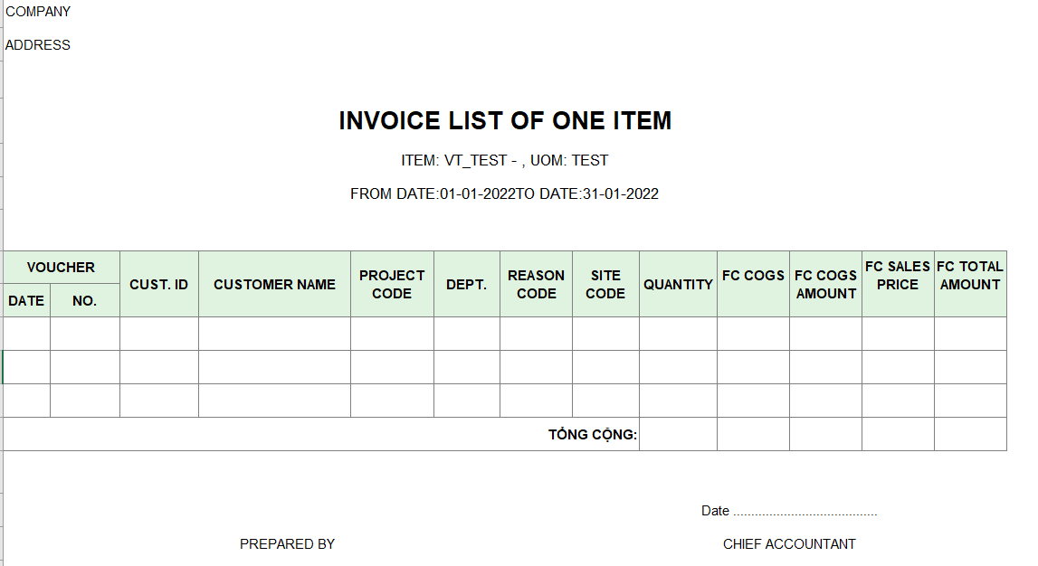The image size is (1038, 566).
Task: Select the ITEM VT_TEST UOM line
Action: [504, 161]
